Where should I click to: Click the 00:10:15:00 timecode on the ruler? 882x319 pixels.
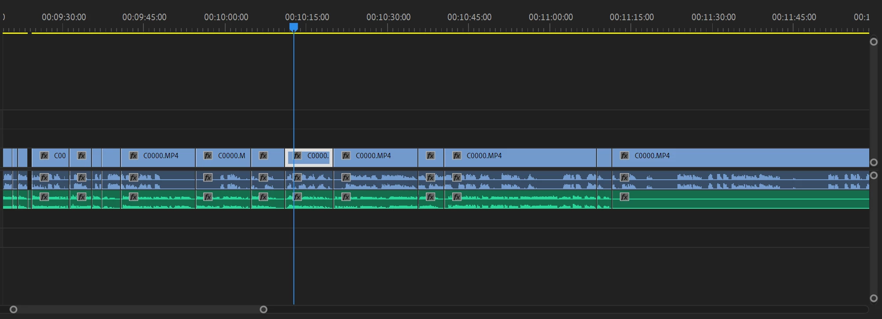pos(307,17)
